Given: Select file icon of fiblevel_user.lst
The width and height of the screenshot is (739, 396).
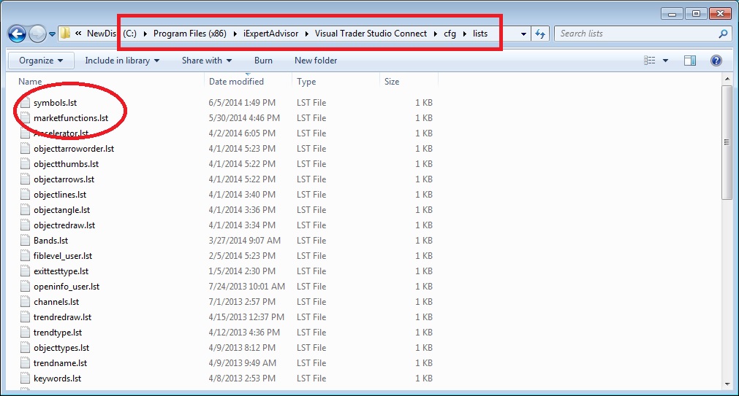Looking at the screenshot, I should (x=25, y=256).
